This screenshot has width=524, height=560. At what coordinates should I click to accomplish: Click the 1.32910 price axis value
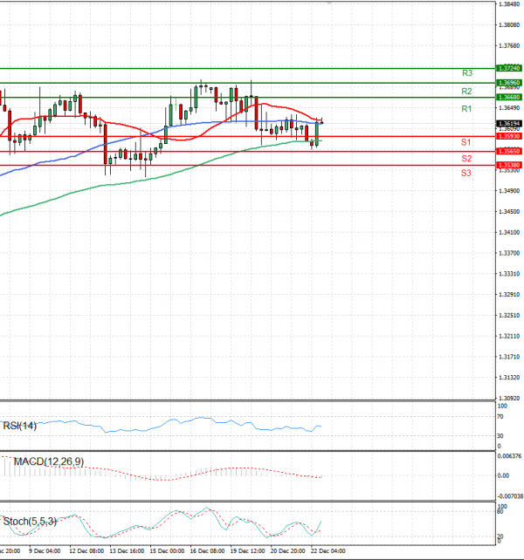coord(509,295)
